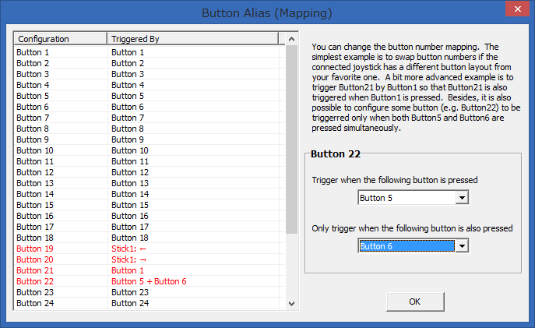
Task: Click the scroll down arrow of the list
Action: (x=291, y=303)
